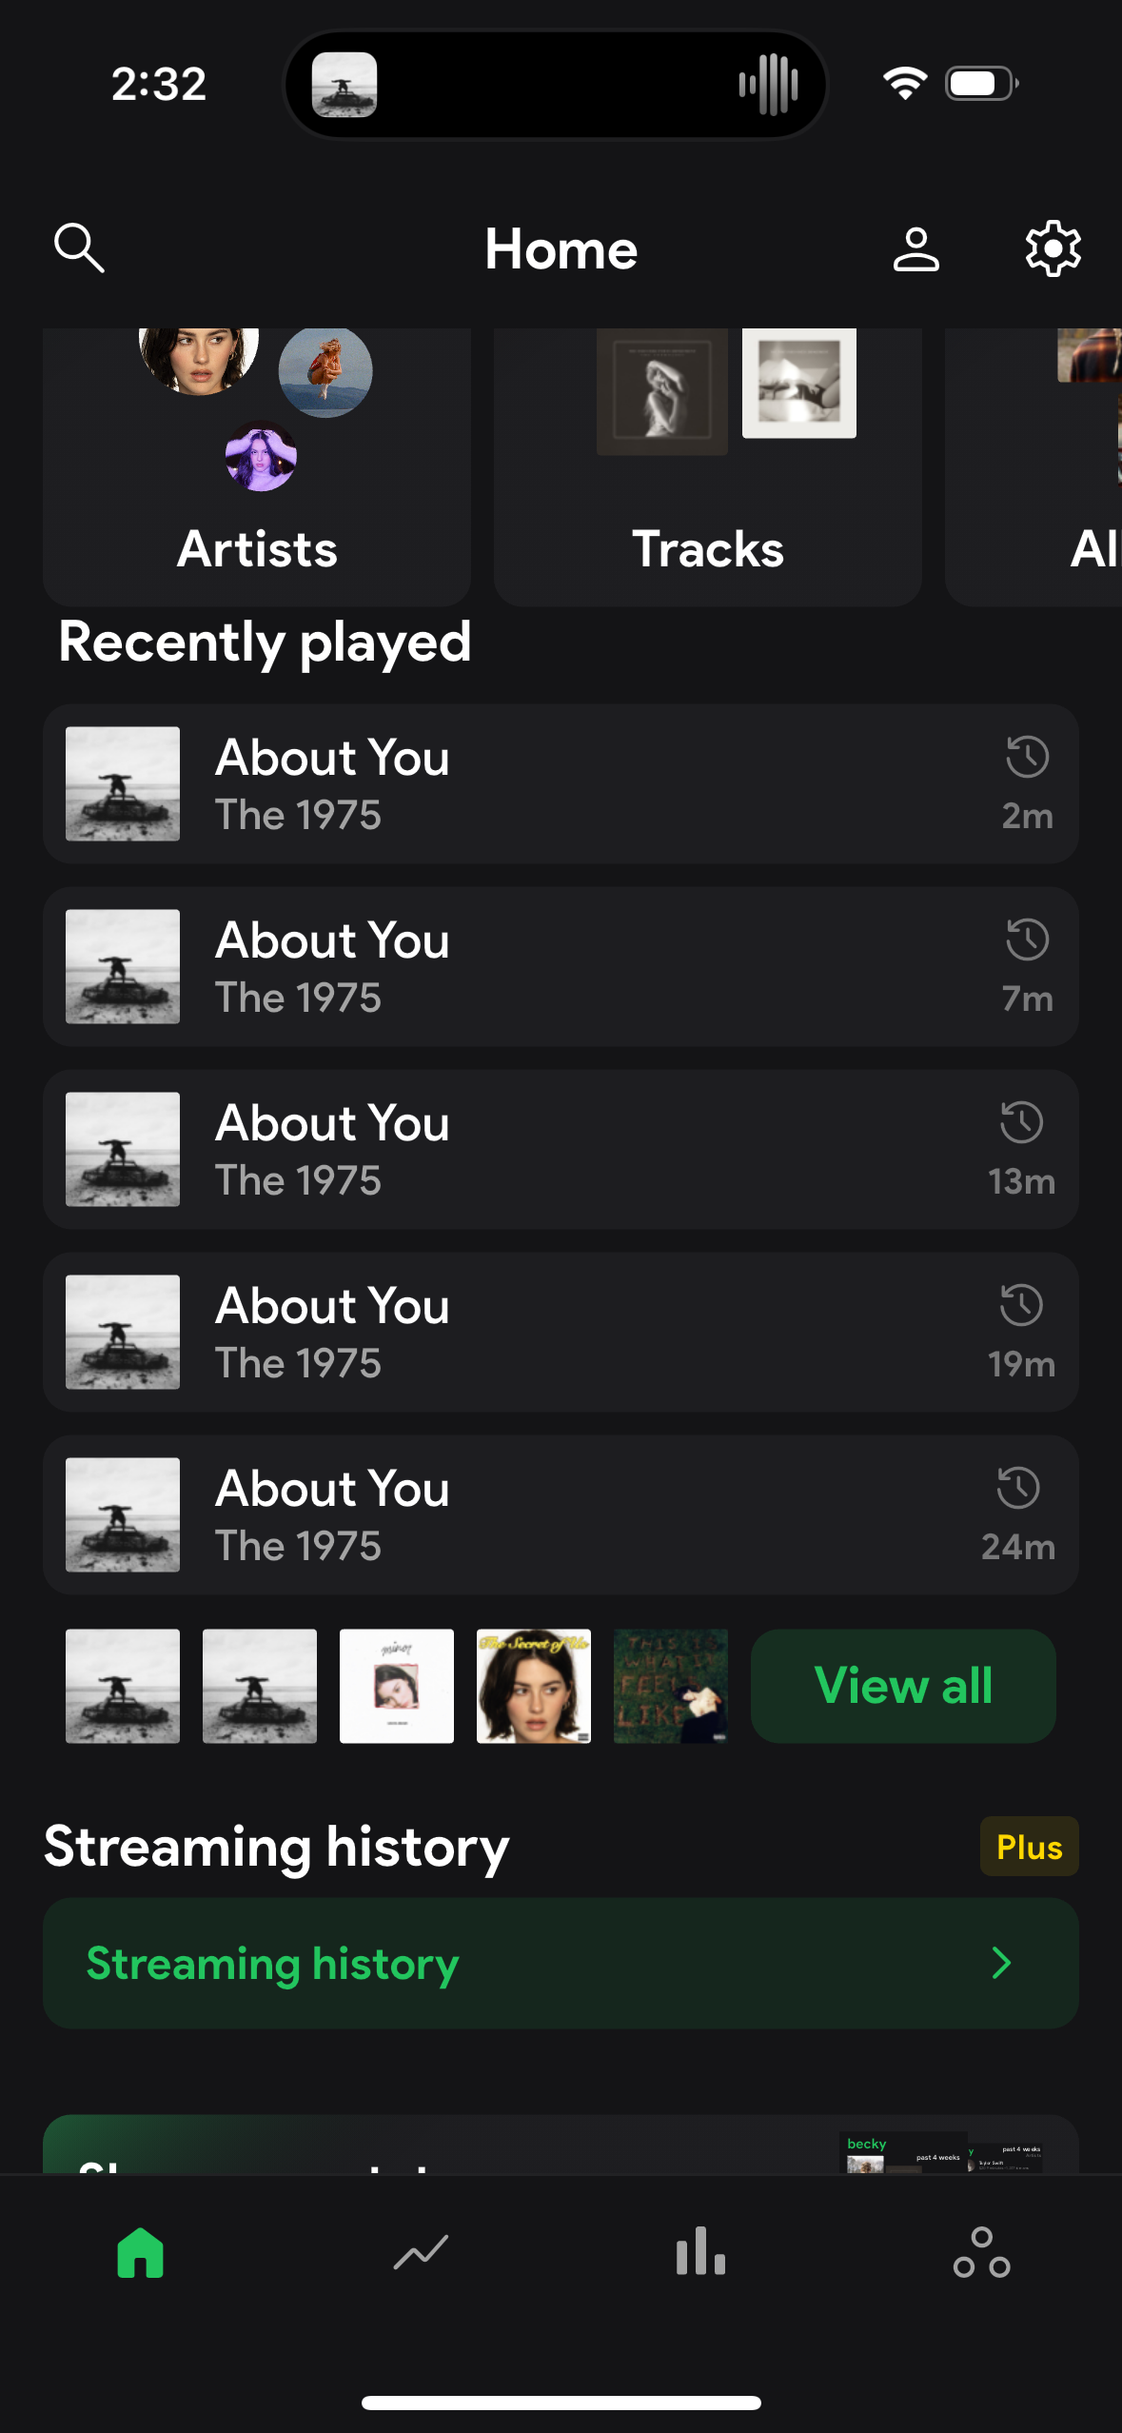Viewport: 1122px width, 2433px height.
Task: Open the Tracks card
Action: 707,466
